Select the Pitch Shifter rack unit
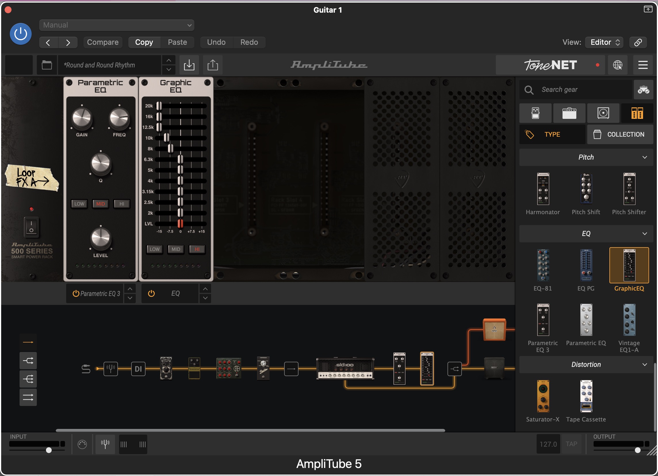This screenshot has width=658, height=476. tap(629, 189)
